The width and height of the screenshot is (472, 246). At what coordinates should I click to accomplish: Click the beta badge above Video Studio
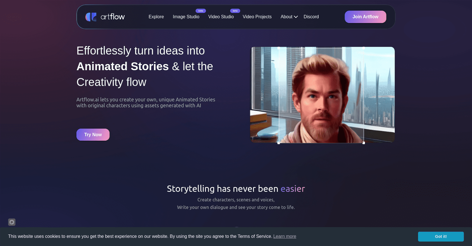click(x=235, y=11)
